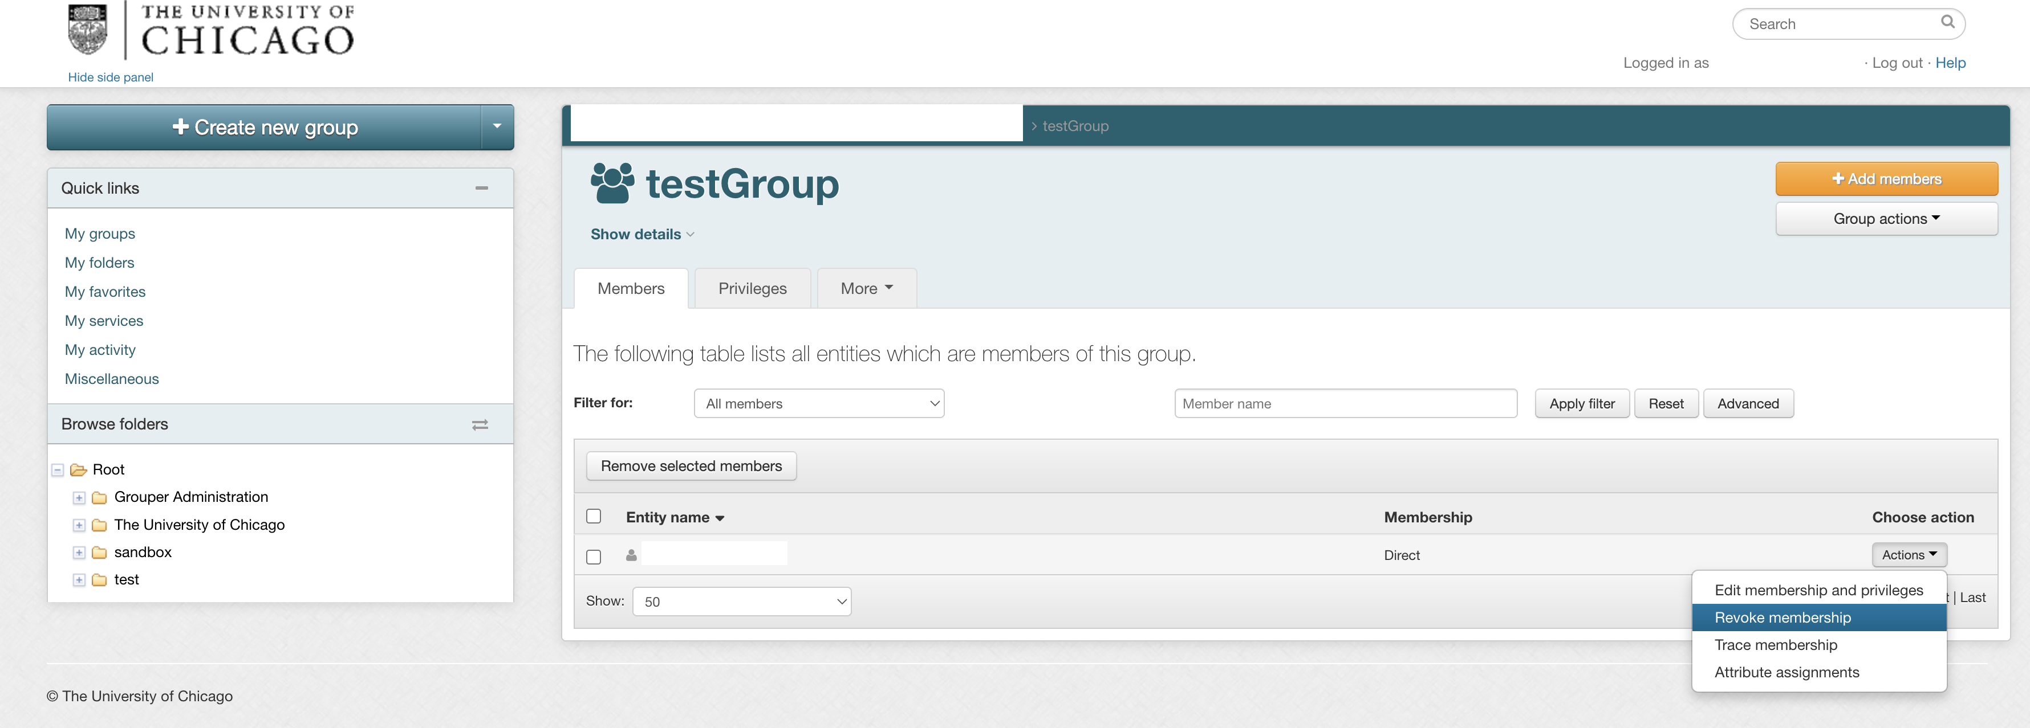This screenshot has height=728, width=2030.
Task: Open the Create new group dropdown arrow
Action: [497, 126]
